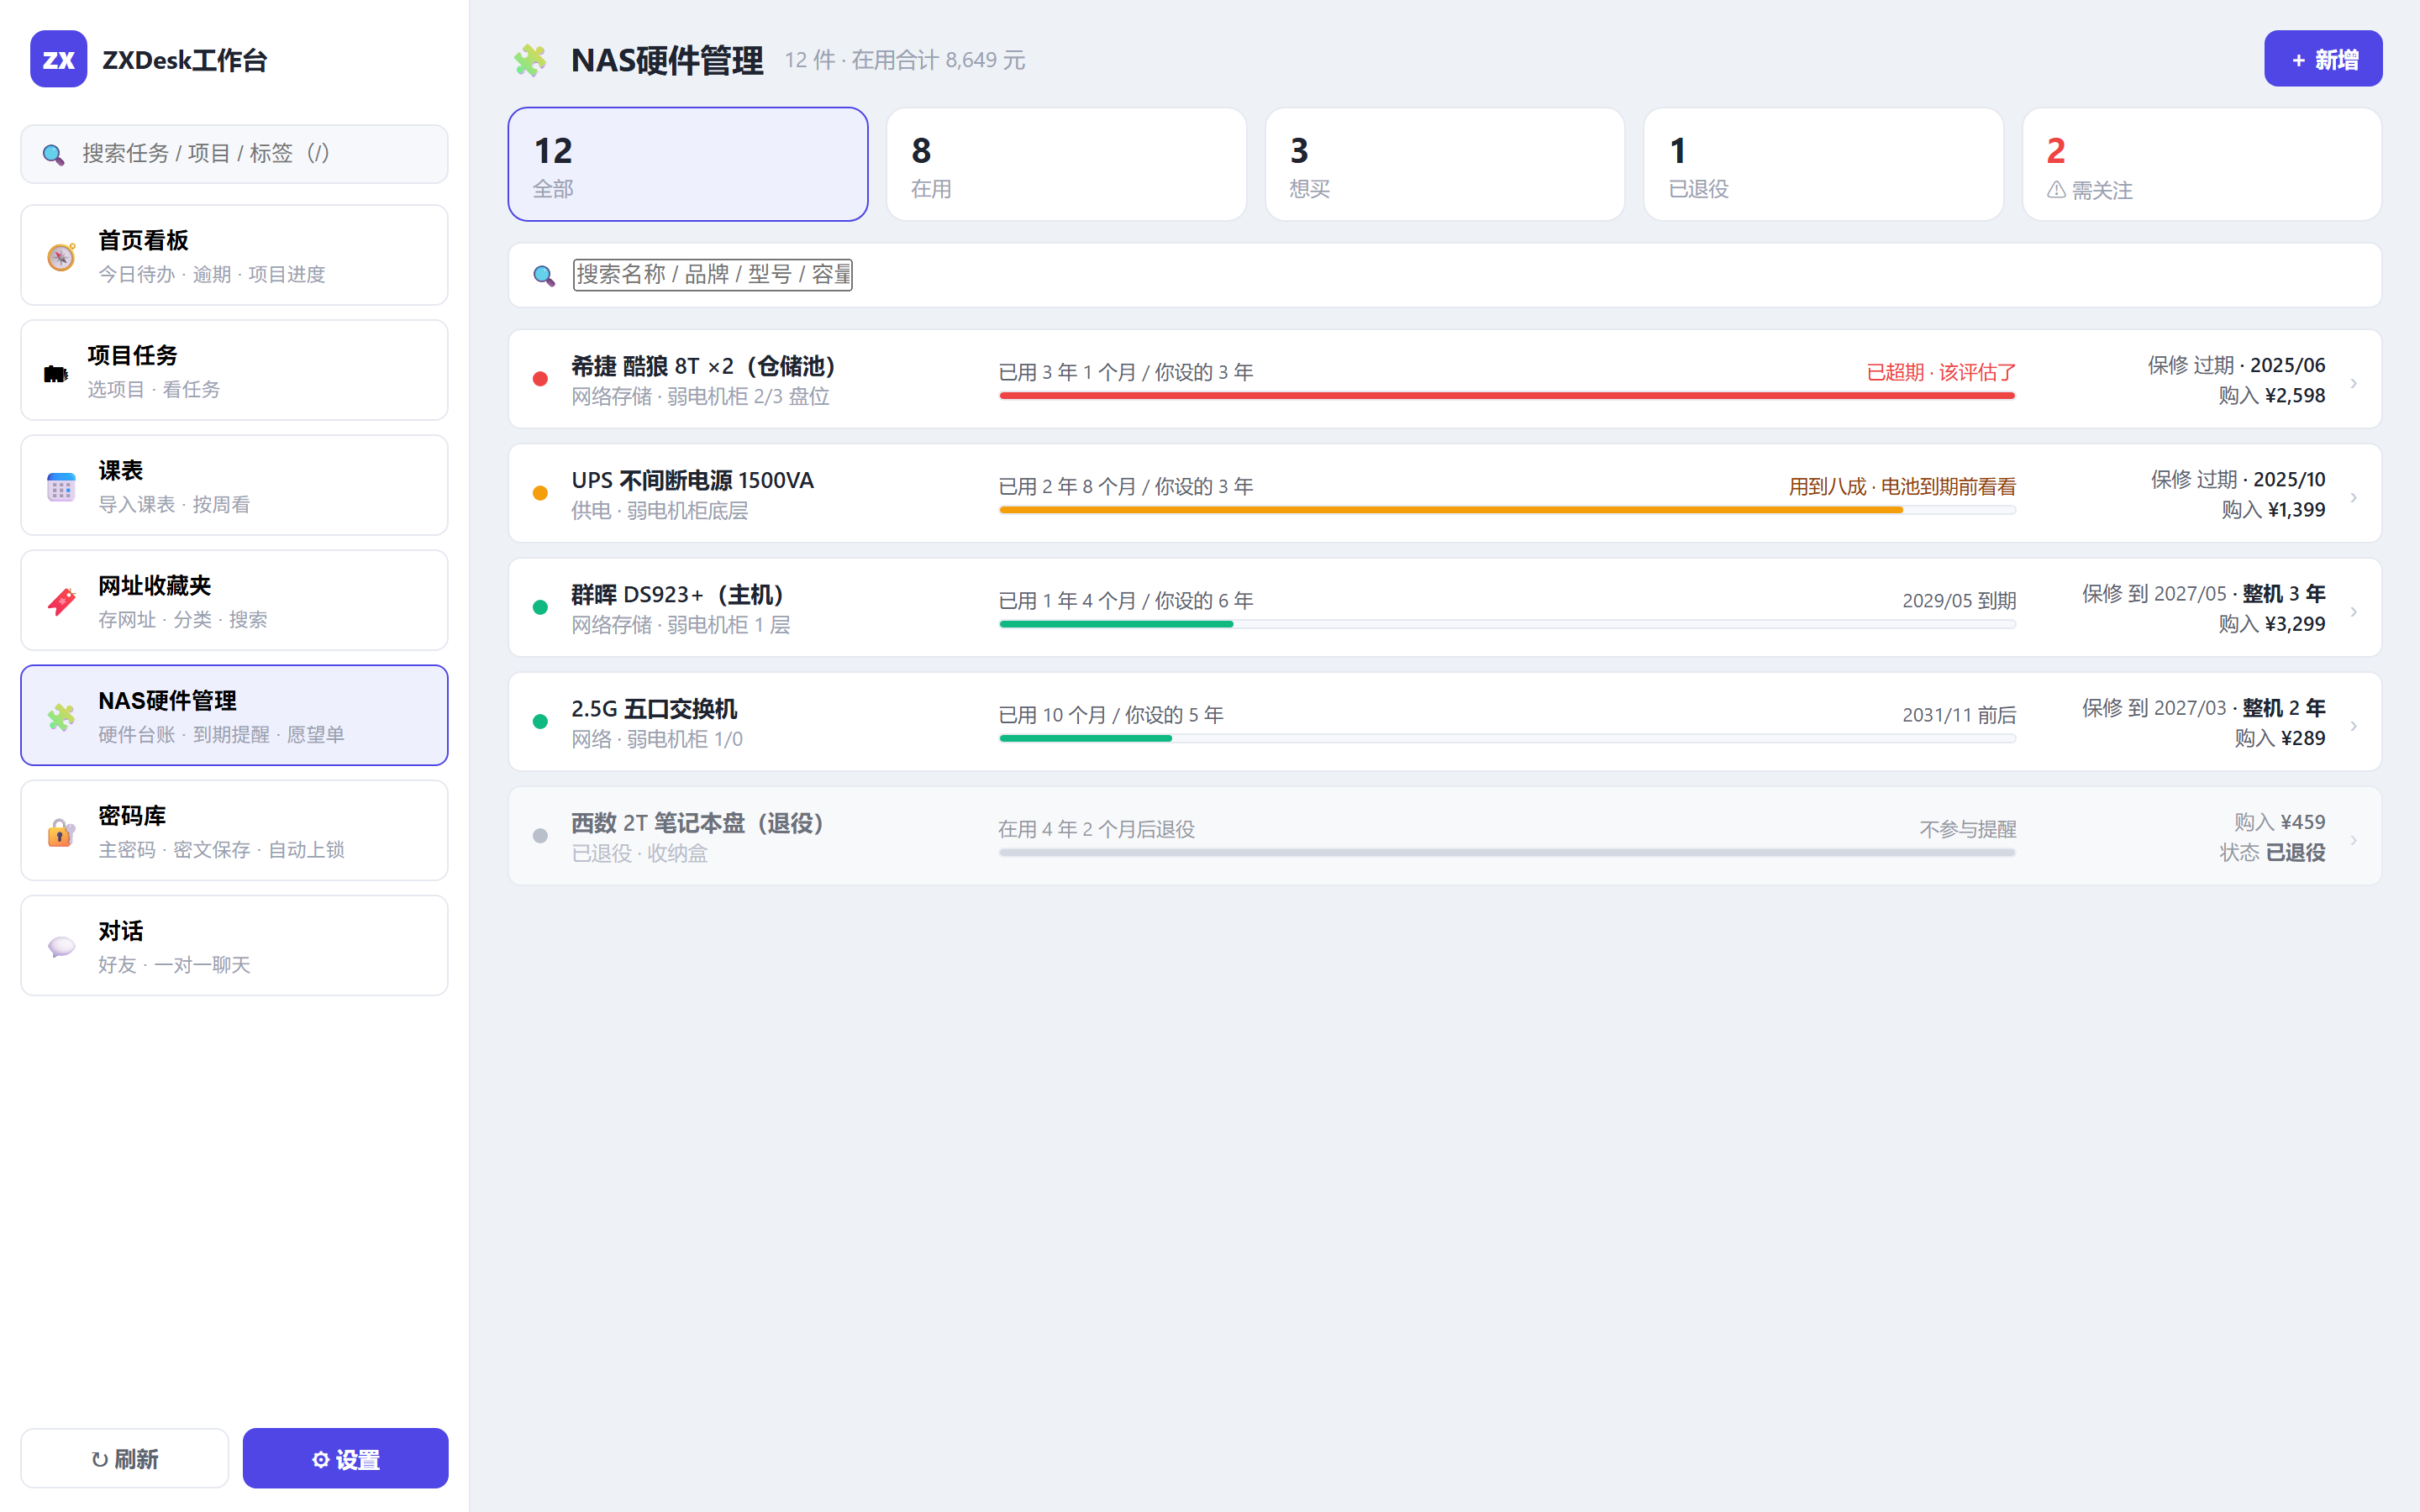Click the puzzle icon beside NAS硬件管理 title
This screenshot has height=1512, width=2420.
point(530,60)
